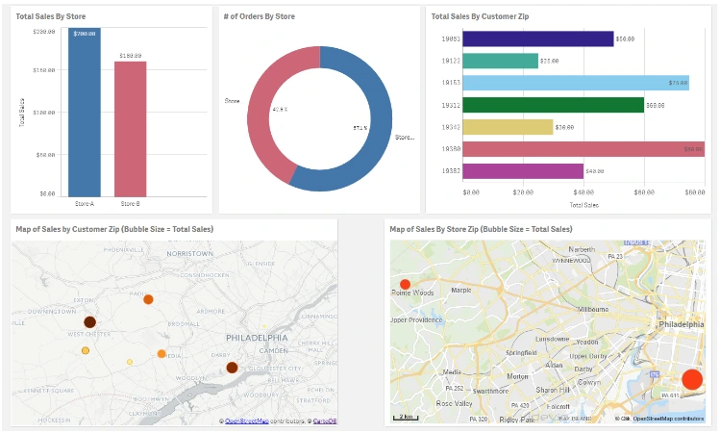
Task: Click the $25.00 value beside the 19122 bar
Action: (549, 61)
